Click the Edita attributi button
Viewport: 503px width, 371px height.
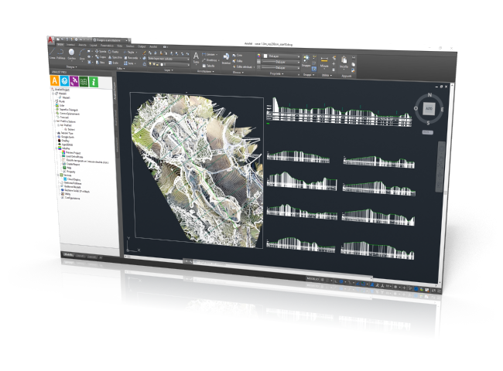point(243,66)
